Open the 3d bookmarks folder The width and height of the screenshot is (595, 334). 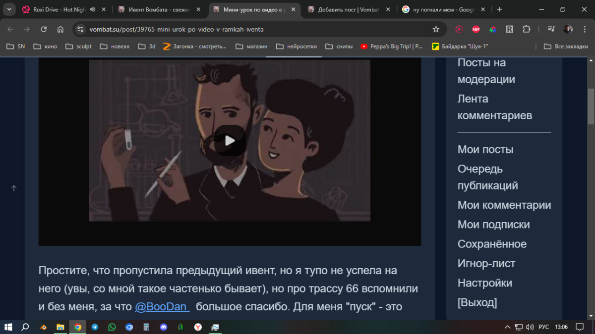147,47
